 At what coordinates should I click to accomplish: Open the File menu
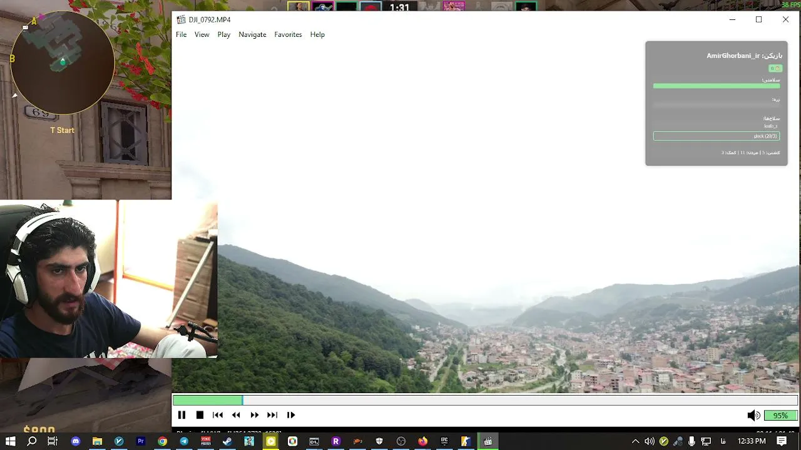[x=181, y=34]
